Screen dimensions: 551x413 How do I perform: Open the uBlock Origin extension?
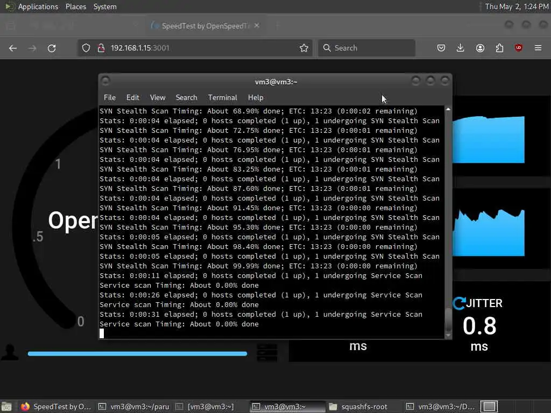tap(518, 48)
